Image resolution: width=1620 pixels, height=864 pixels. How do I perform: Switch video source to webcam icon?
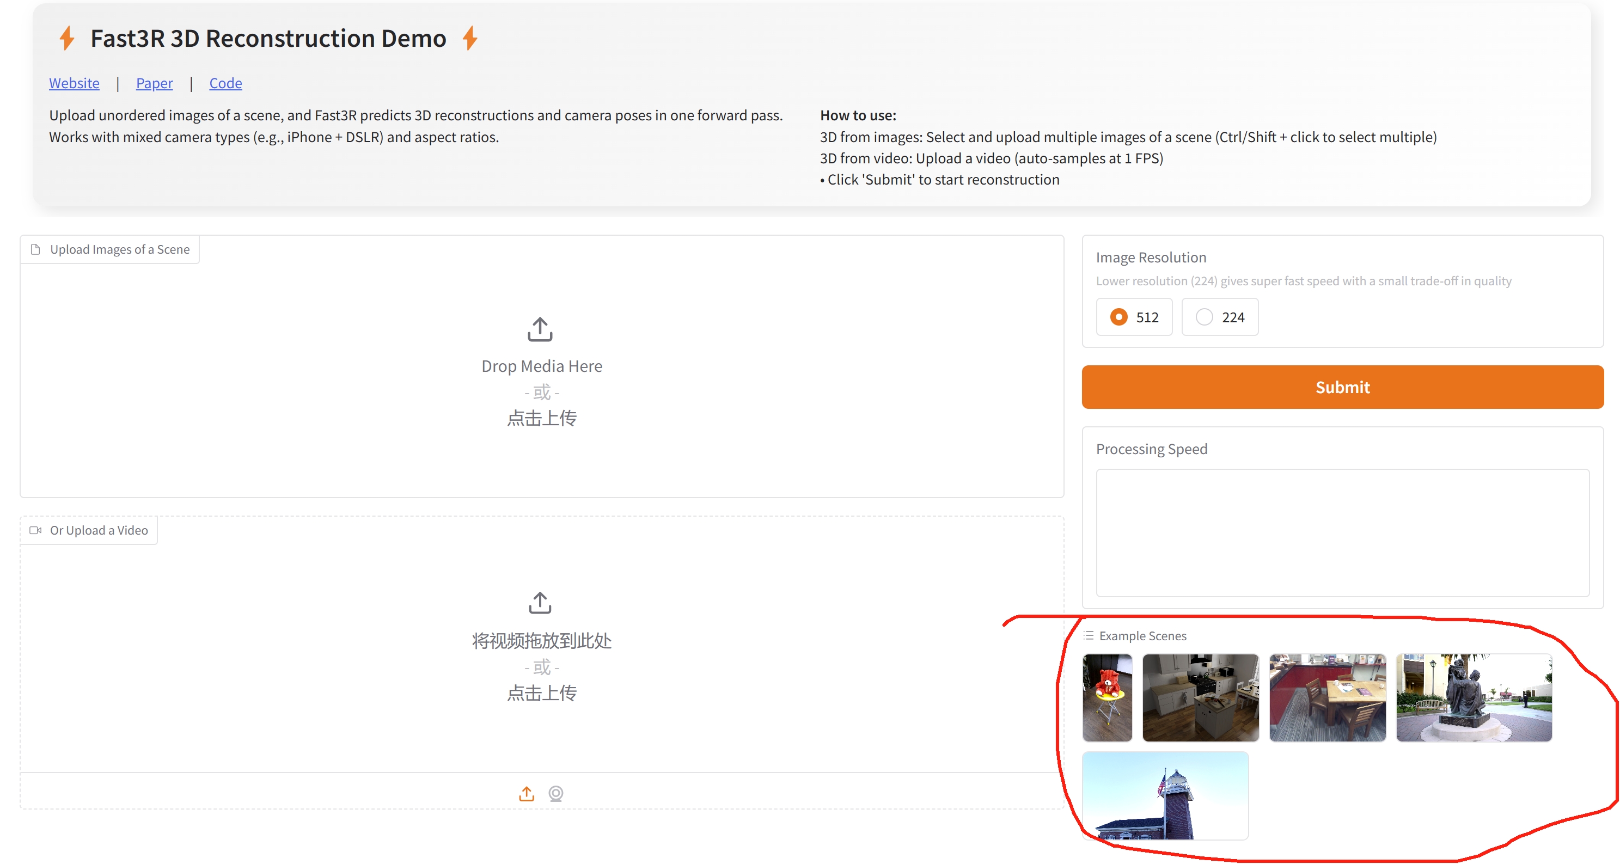click(x=555, y=794)
